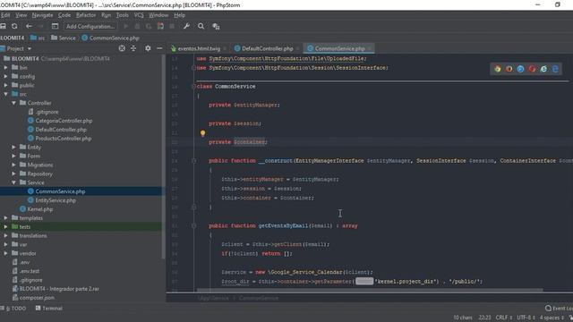Open the Terminal tool window
This screenshot has width=573, height=322.
49,309
